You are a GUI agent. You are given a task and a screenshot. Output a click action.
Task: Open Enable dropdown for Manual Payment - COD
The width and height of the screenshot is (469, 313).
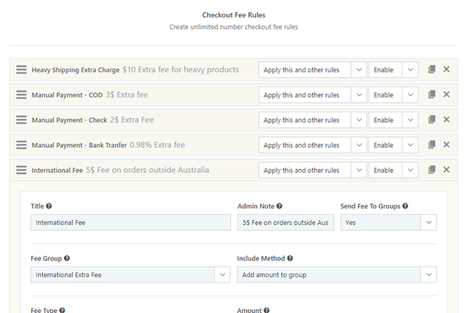(393, 95)
